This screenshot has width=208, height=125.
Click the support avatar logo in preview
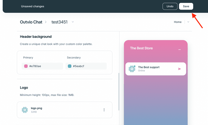tap(132, 69)
